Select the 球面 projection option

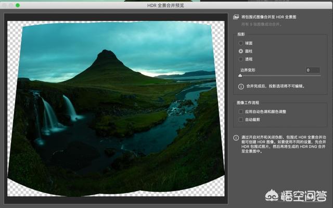point(241,43)
